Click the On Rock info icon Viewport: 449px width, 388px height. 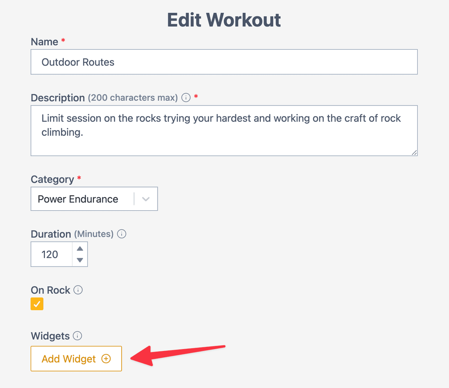tap(78, 290)
